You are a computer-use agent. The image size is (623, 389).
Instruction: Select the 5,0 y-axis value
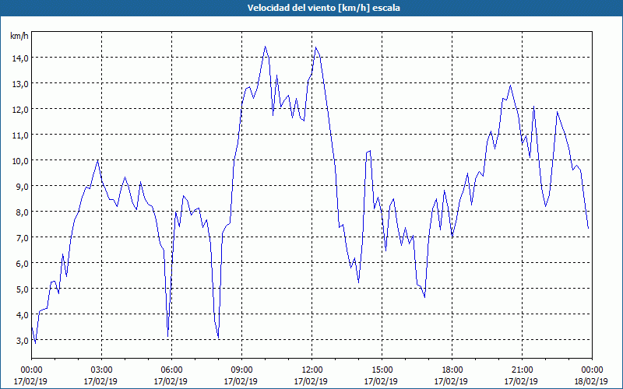22,289
